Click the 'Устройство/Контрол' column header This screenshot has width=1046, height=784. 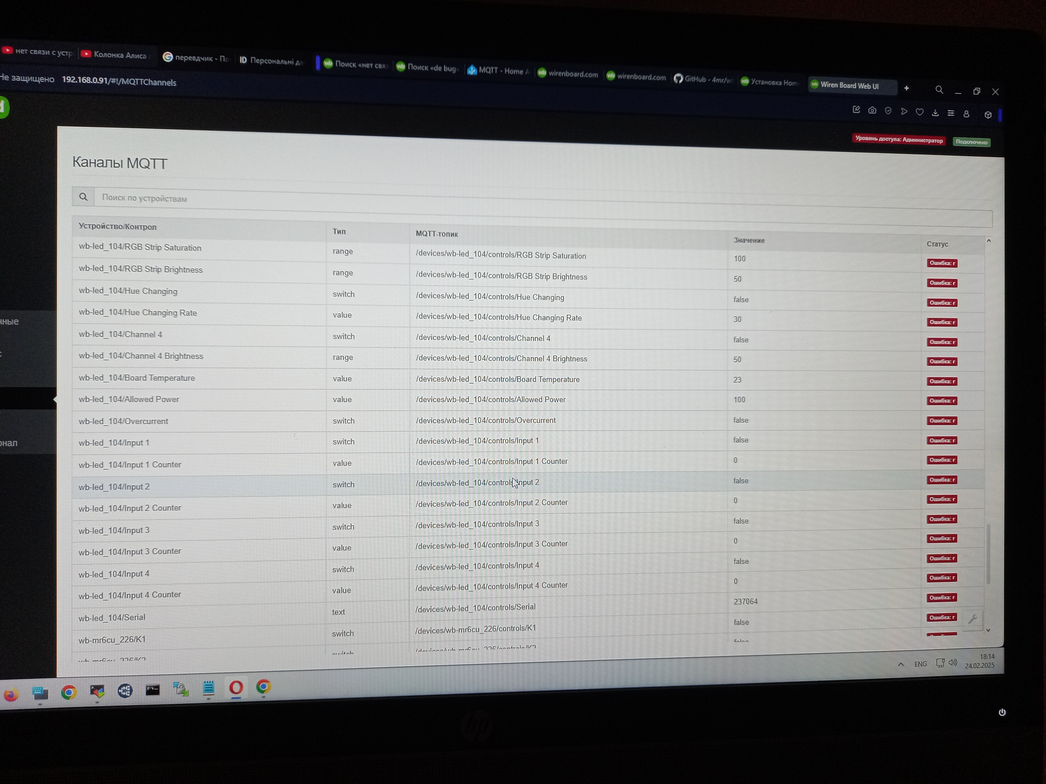coord(117,226)
